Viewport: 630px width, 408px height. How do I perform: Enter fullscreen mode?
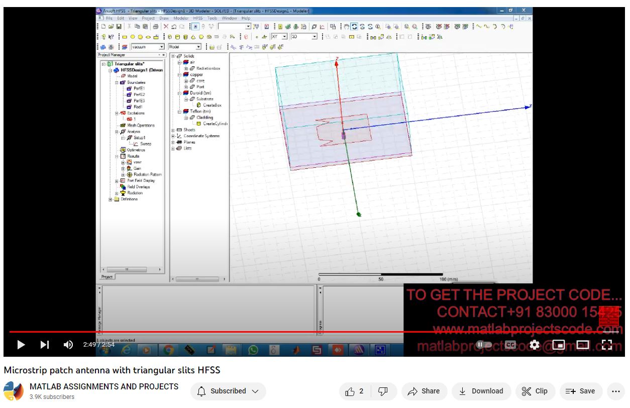tap(607, 345)
